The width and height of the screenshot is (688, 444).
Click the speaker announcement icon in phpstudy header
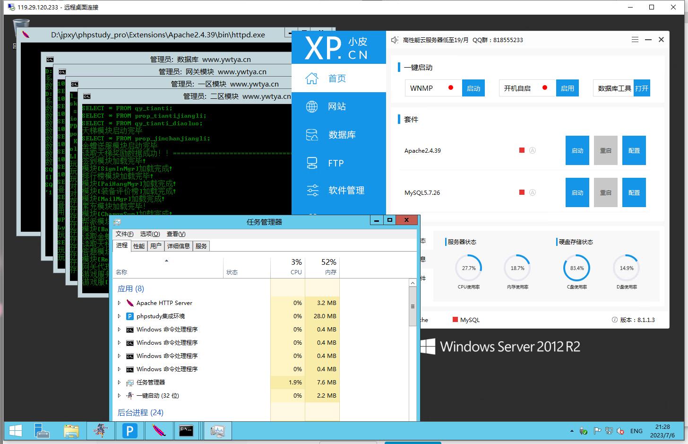pyautogui.click(x=395, y=40)
